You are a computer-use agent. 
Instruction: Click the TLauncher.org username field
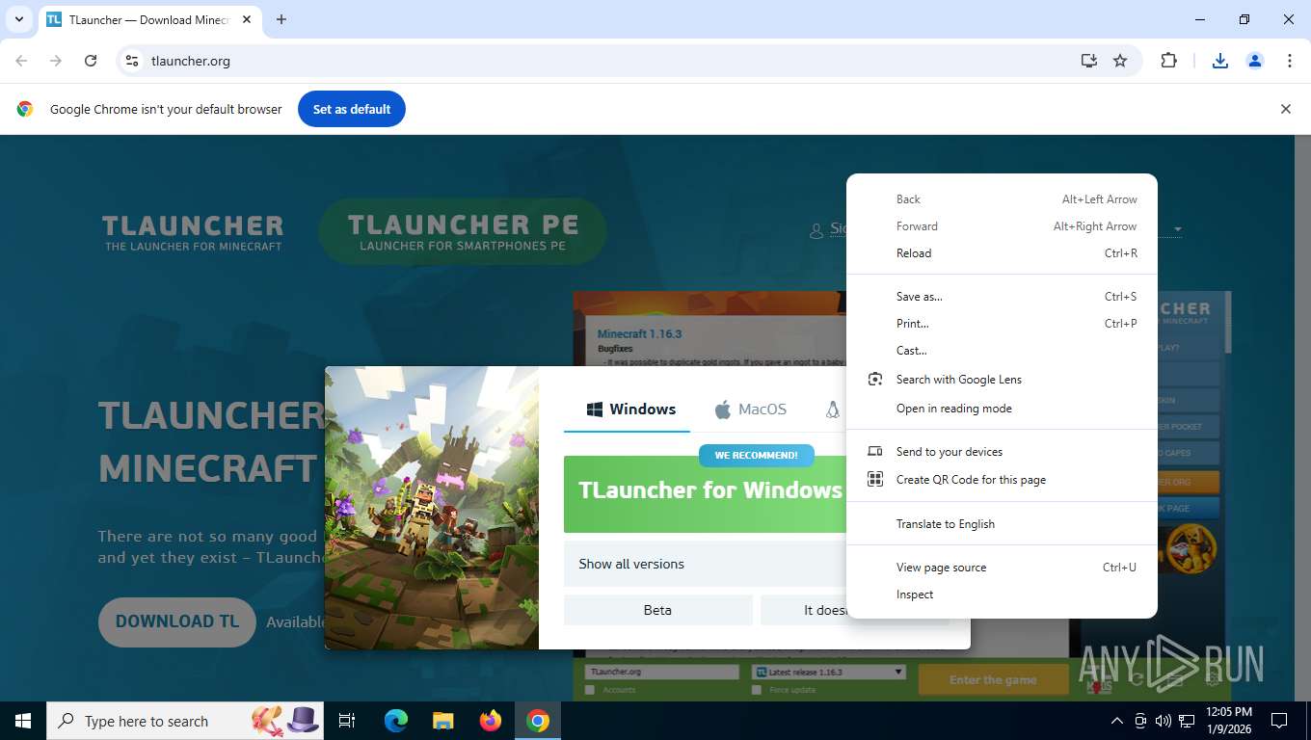[x=661, y=672]
